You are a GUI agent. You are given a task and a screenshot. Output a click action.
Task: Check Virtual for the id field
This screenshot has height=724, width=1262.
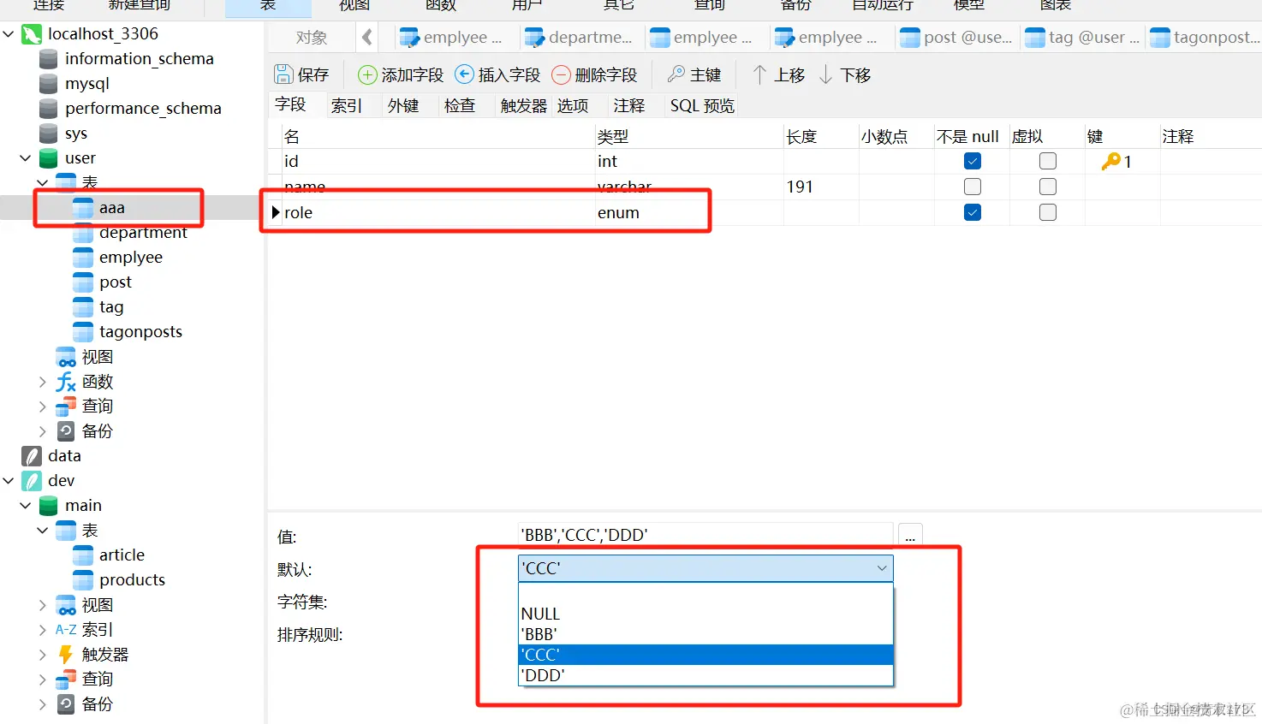(x=1047, y=161)
